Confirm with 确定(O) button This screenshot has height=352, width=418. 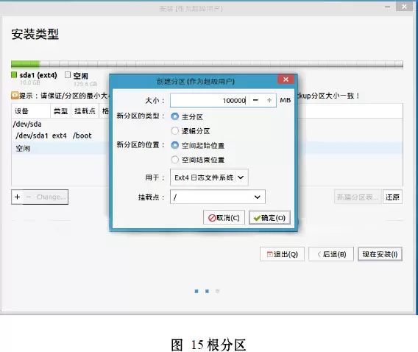[269, 218]
